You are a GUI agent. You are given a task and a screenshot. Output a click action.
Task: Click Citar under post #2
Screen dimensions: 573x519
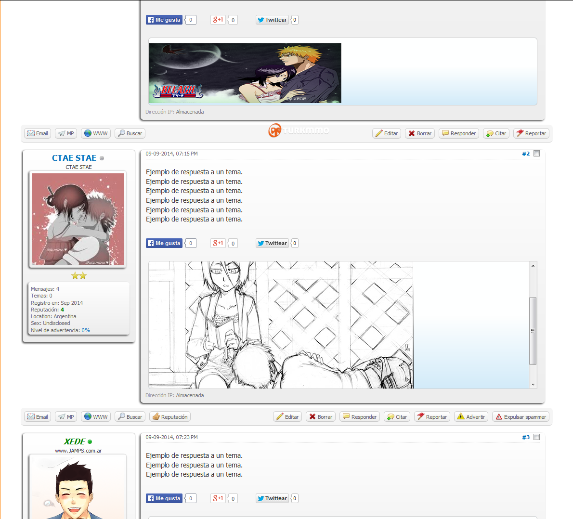click(x=397, y=416)
